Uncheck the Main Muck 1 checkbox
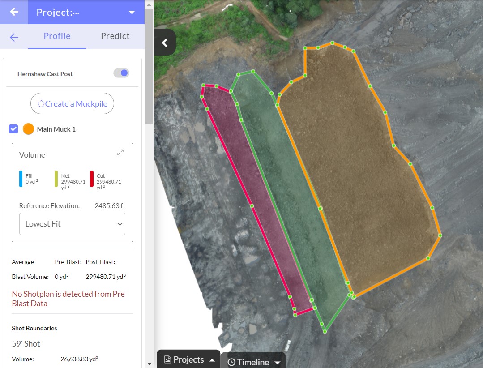483x368 pixels. coord(13,129)
